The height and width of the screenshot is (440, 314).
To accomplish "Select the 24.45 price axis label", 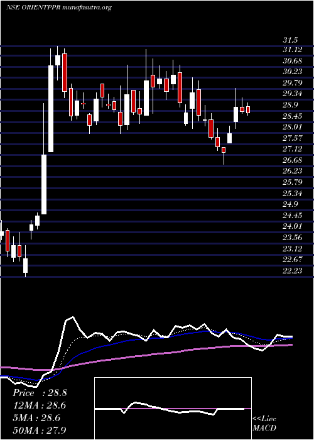I will pos(292,215).
